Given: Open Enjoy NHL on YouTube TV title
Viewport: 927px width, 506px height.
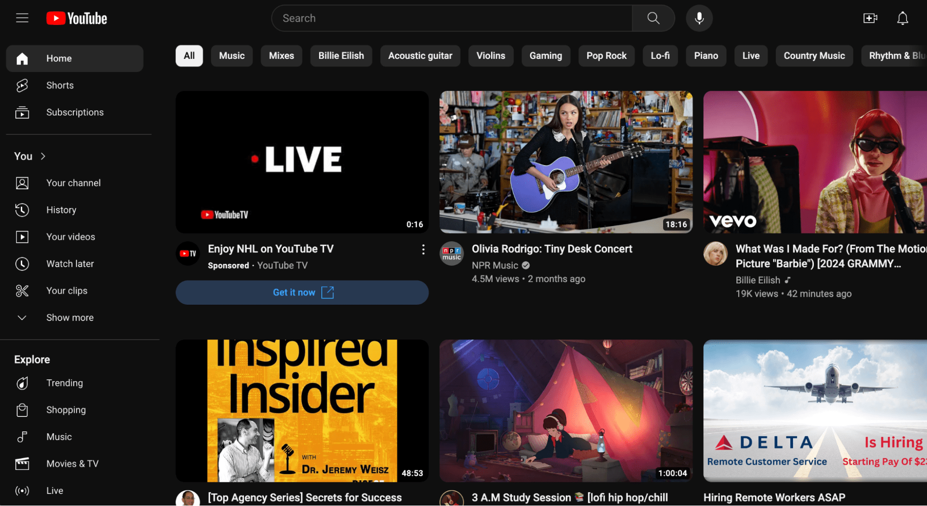Looking at the screenshot, I should click(x=271, y=249).
